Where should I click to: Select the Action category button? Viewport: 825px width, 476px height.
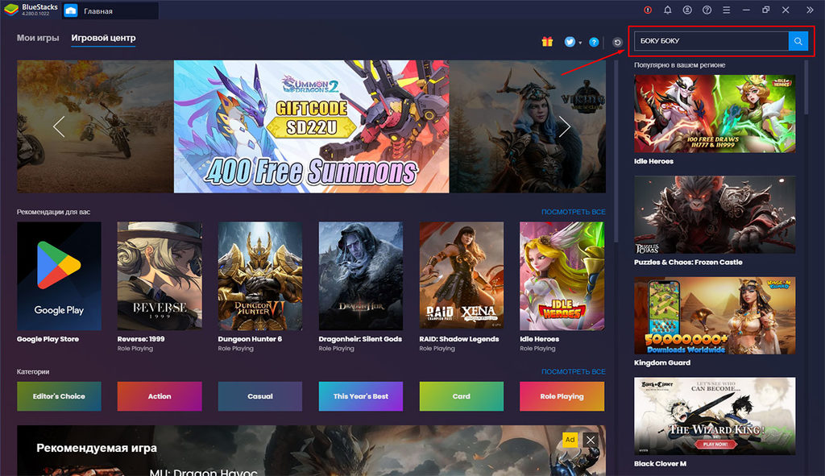coord(160,396)
